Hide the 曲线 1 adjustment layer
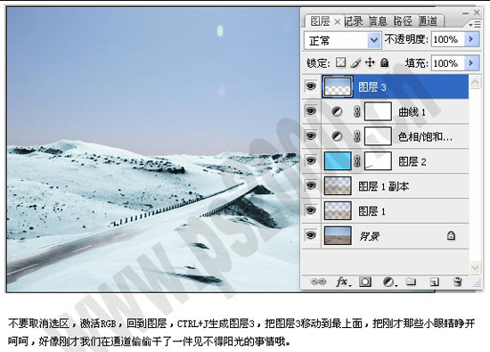Screen dimensions: 490x352 coord(311,111)
